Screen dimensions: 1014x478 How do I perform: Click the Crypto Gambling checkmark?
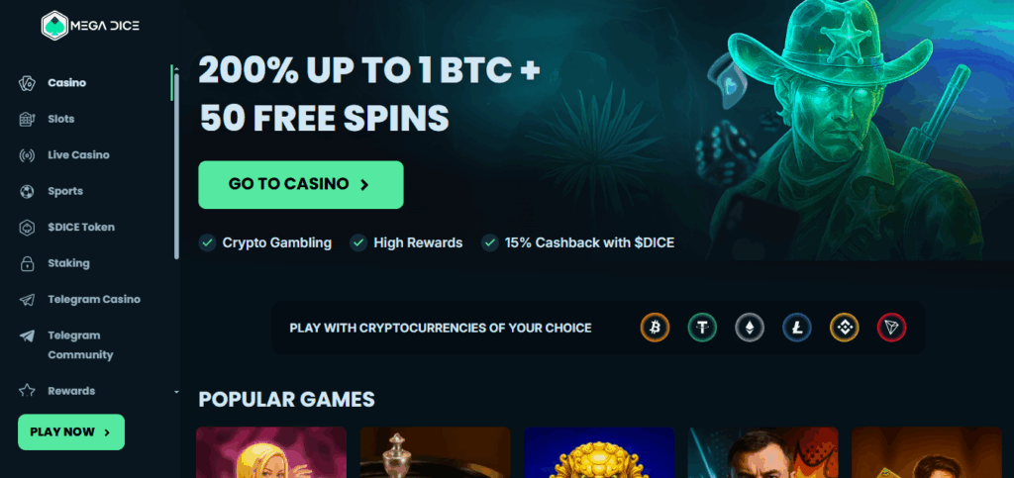coord(207,242)
